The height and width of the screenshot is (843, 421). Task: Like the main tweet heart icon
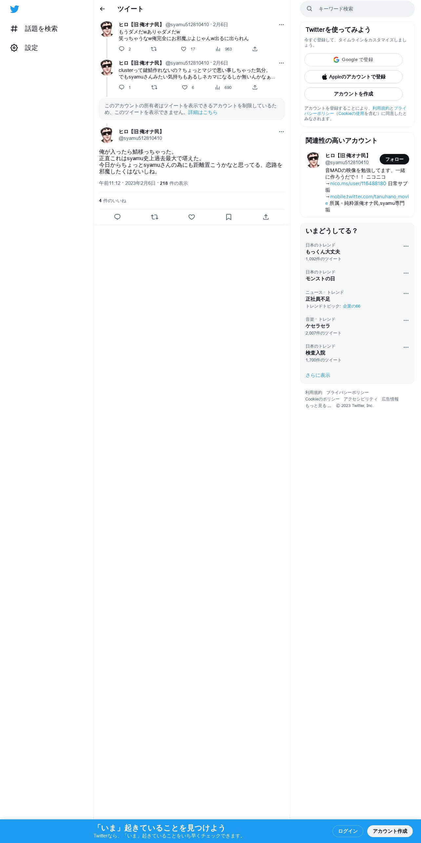coord(192,217)
